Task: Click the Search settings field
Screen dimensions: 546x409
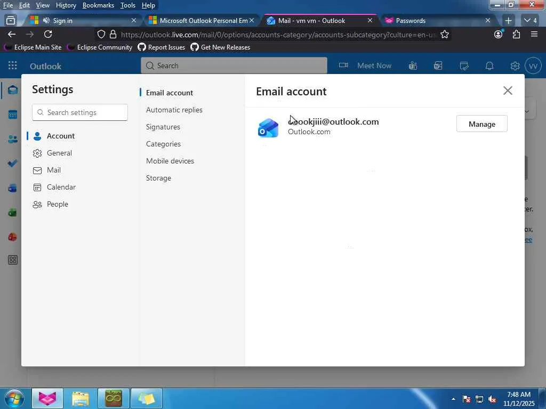Action: tap(80, 112)
